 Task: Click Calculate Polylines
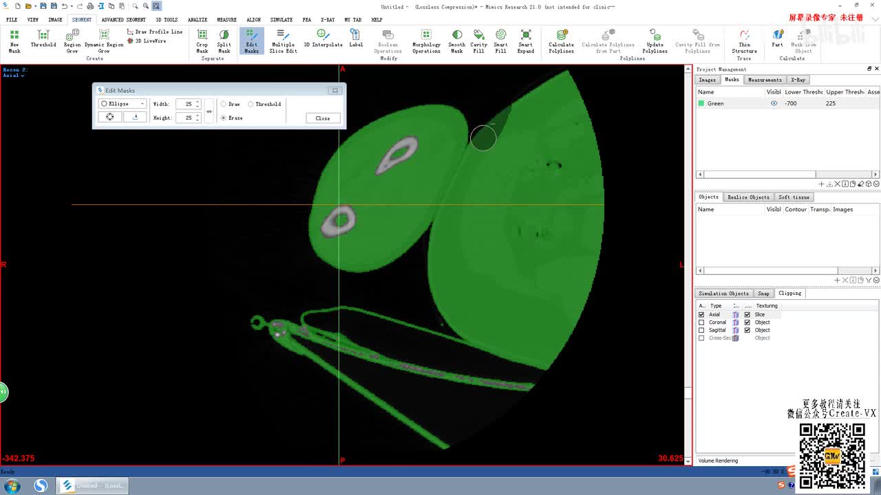click(x=562, y=41)
